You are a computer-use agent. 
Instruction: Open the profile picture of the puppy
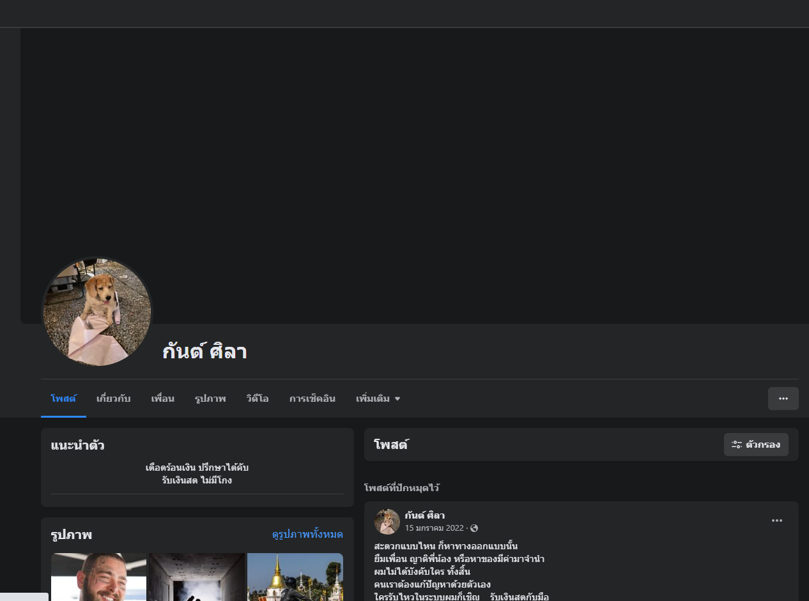coord(97,312)
